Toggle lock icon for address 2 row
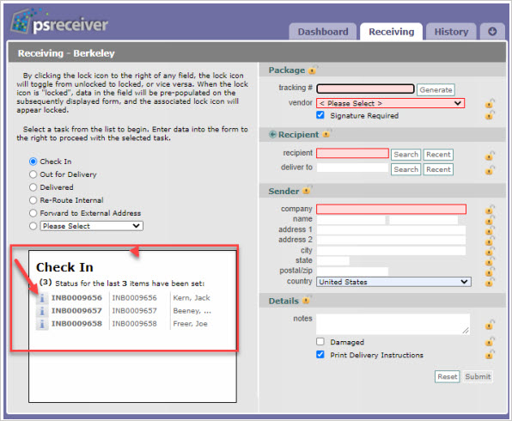The width and height of the screenshot is (512, 421). click(x=490, y=241)
